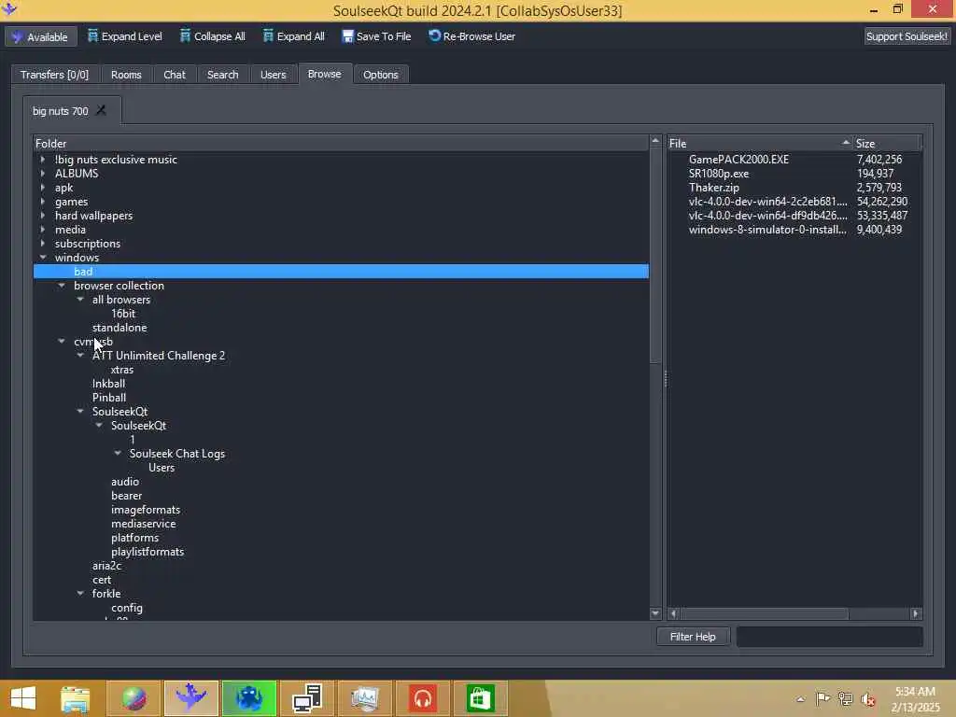Open the Options tab
Screen dimensions: 956x717
click(x=381, y=75)
